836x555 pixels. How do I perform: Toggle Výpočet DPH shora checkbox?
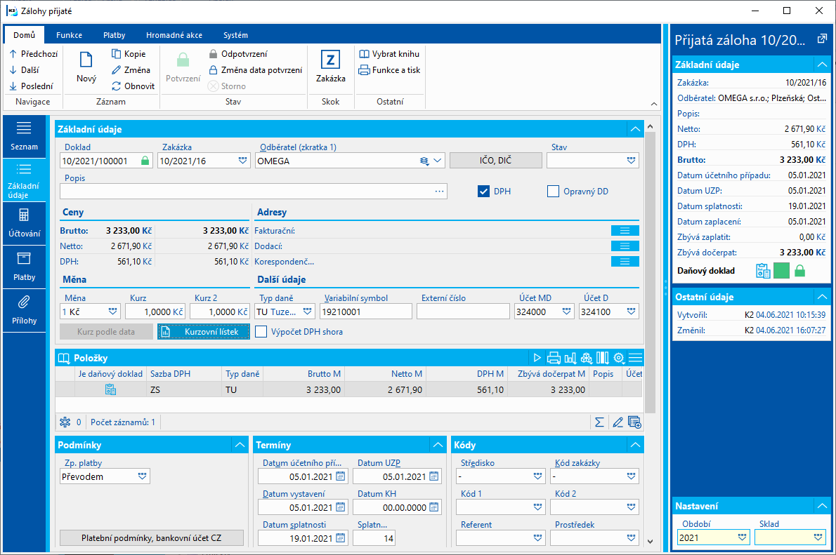[x=261, y=332]
